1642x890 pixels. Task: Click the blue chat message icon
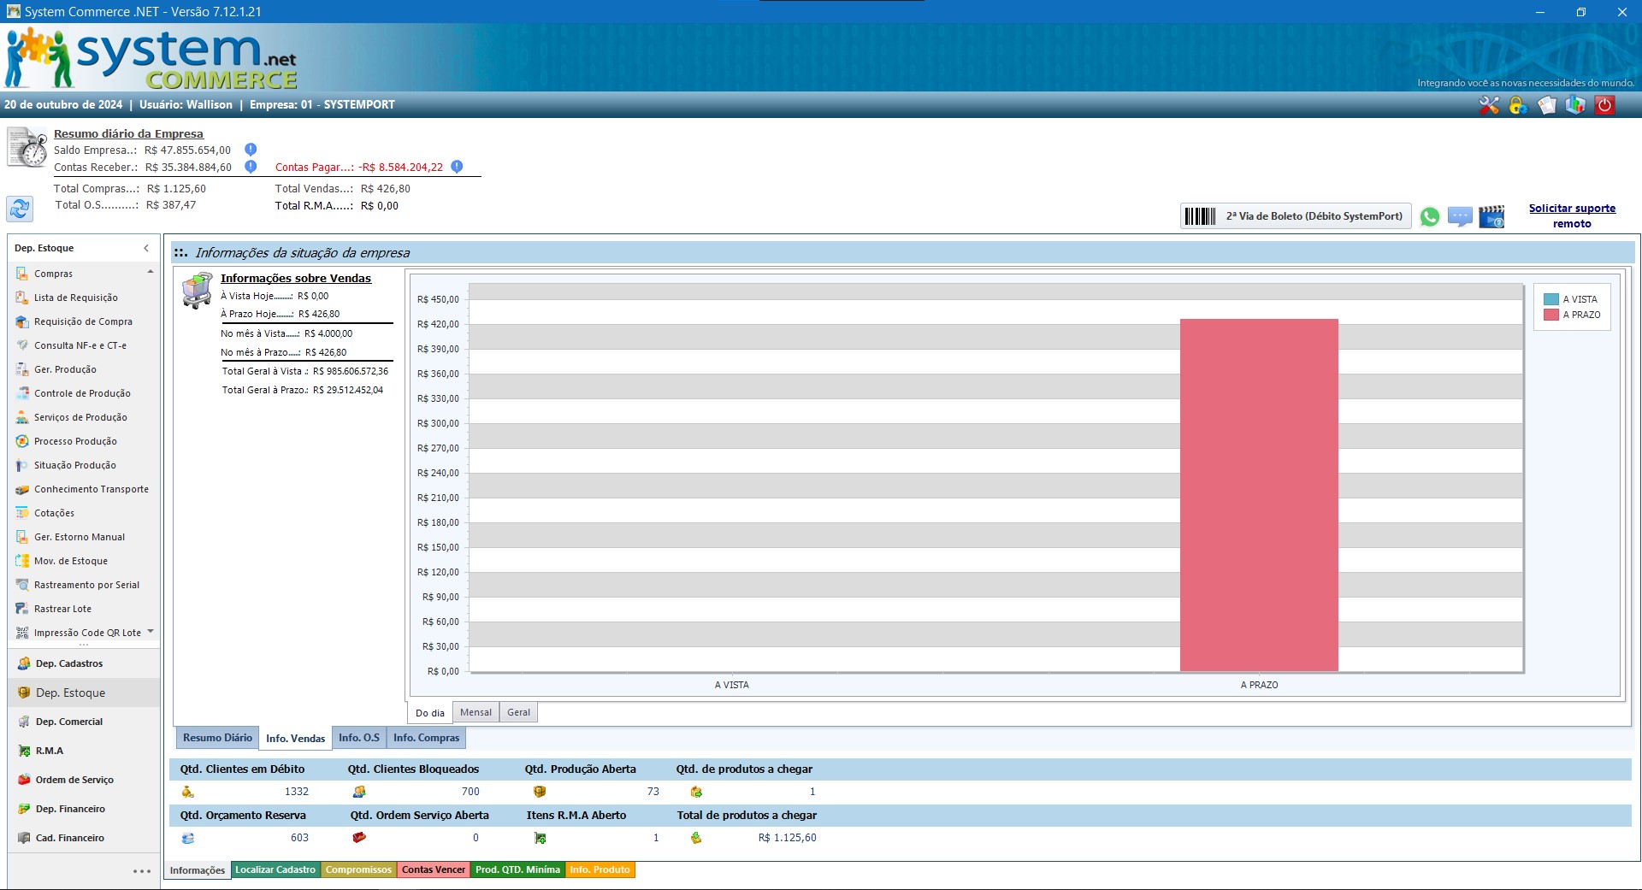(1460, 217)
